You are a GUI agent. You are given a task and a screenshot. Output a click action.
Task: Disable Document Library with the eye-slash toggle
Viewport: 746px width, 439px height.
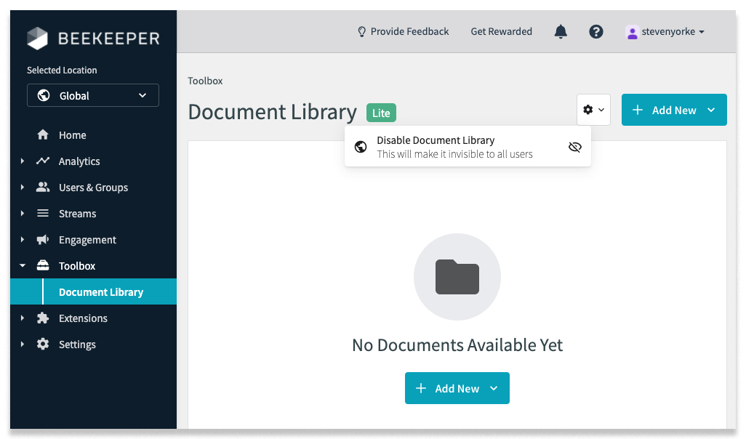pyautogui.click(x=574, y=146)
